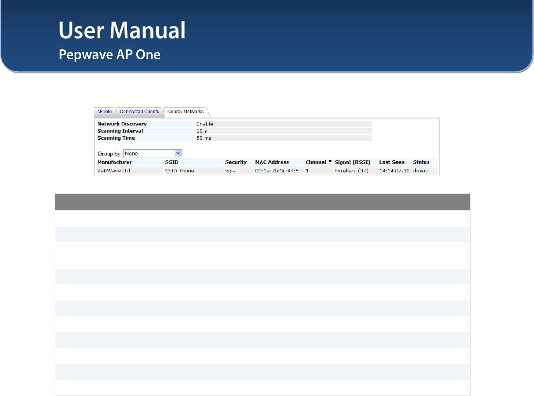Open the Group by dropdown
Screen dimensions: 534x396
153,153
